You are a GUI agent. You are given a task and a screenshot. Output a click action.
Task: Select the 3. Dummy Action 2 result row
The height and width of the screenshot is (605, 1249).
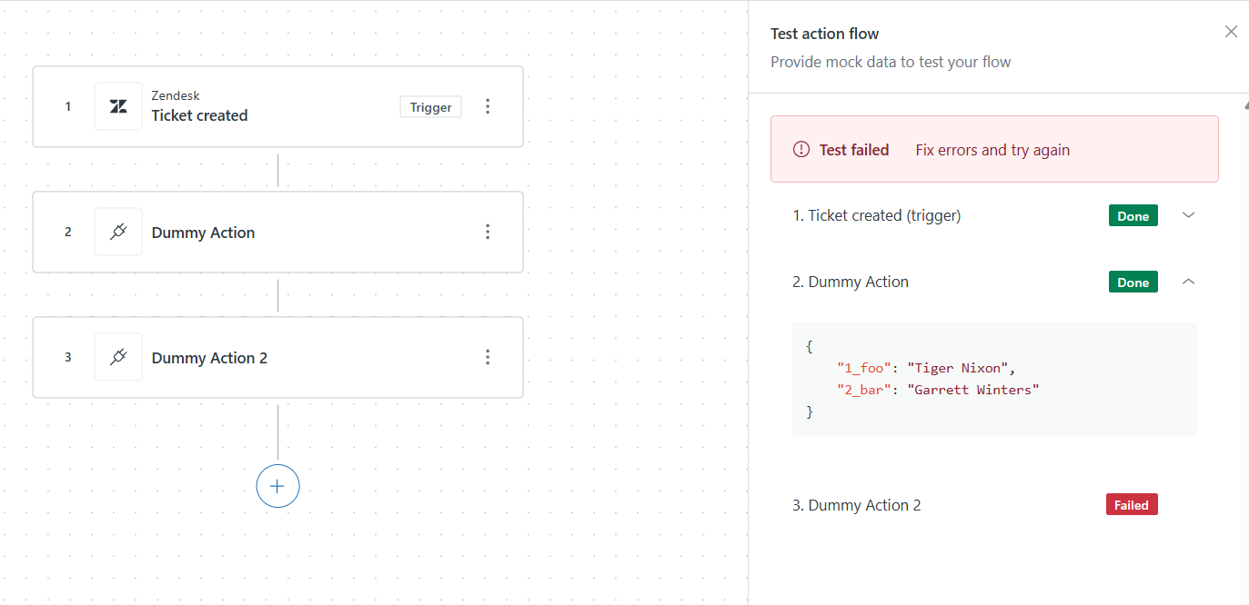[856, 505]
